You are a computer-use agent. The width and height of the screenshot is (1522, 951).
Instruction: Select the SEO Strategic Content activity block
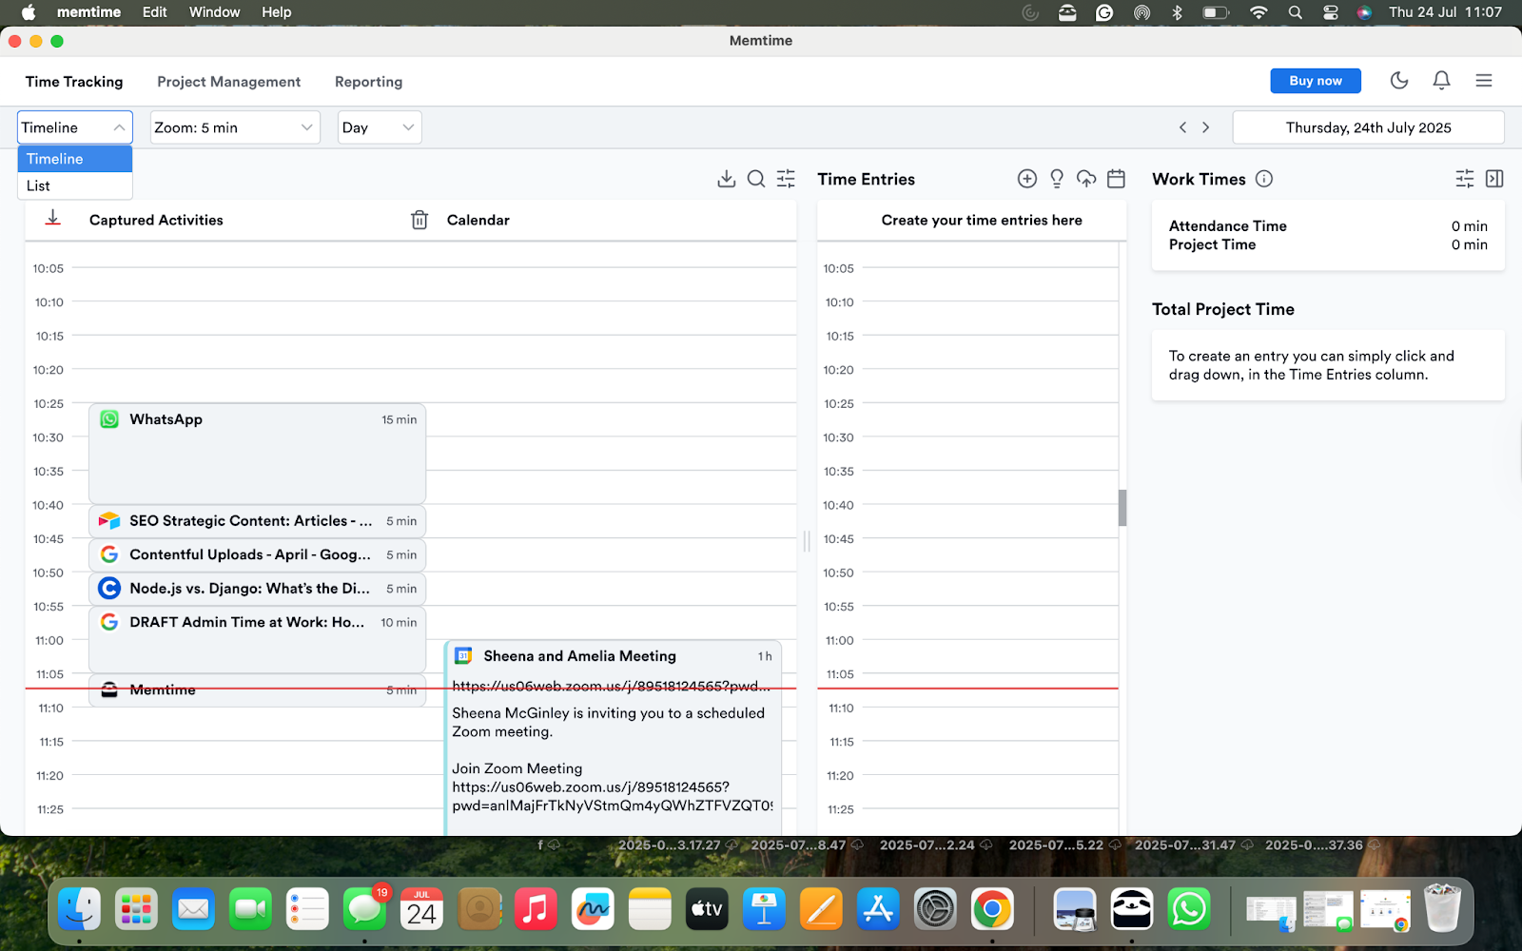[x=257, y=521]
